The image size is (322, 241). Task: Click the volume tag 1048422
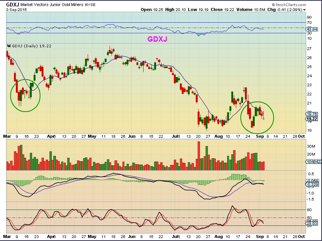(314, 162)
